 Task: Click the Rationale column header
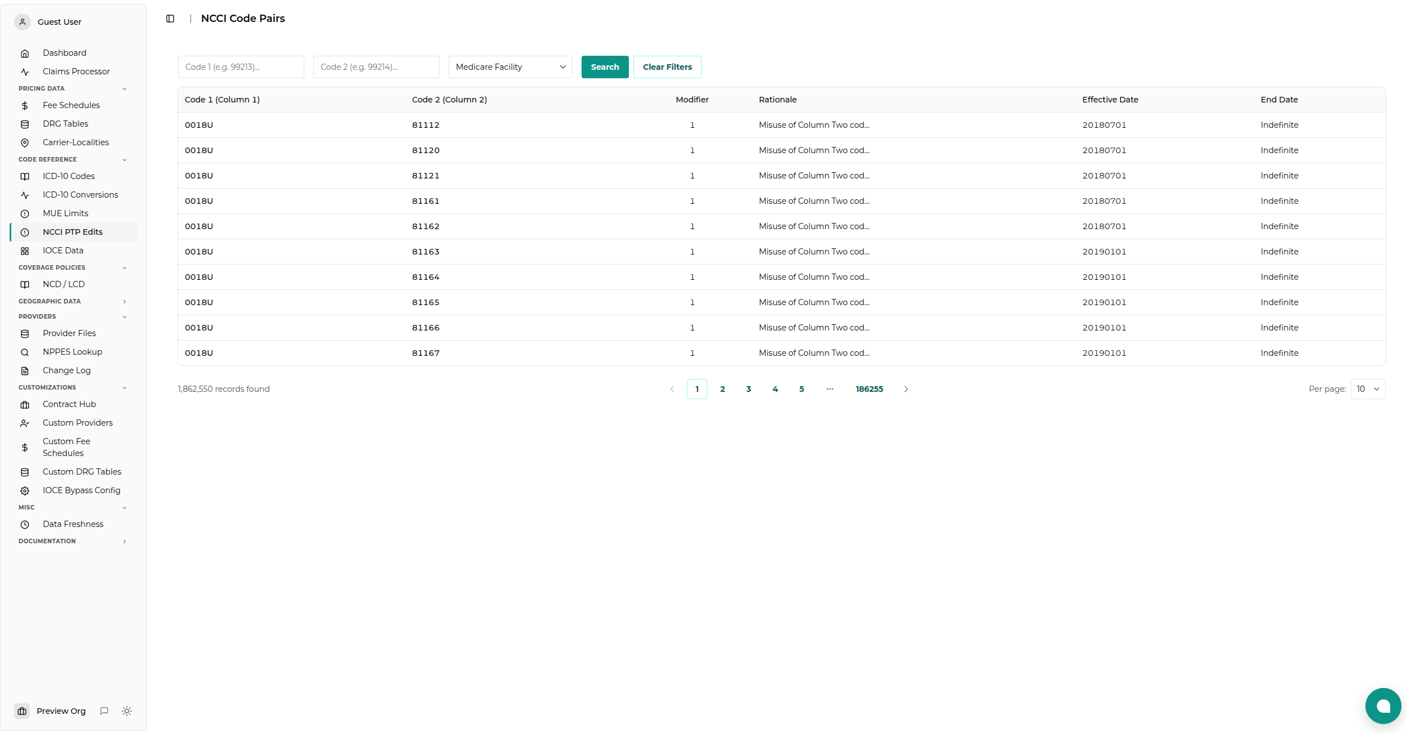click(778, 100)
